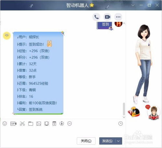Select the scissors screenshot tool

coord(22,123)
